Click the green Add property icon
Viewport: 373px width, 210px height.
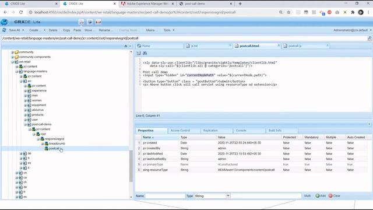(x=317, y=196)
